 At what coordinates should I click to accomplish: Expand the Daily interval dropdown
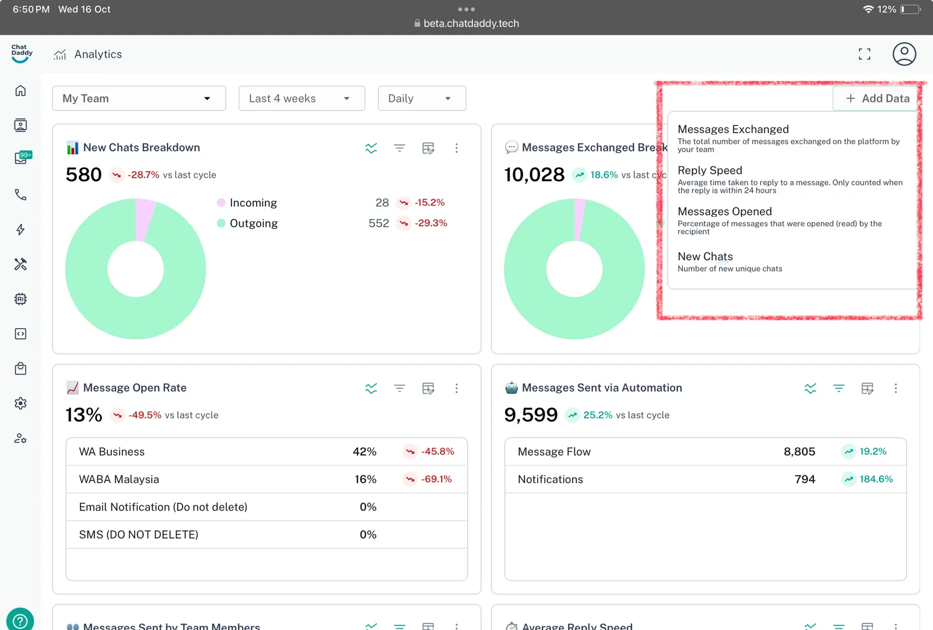422,98
